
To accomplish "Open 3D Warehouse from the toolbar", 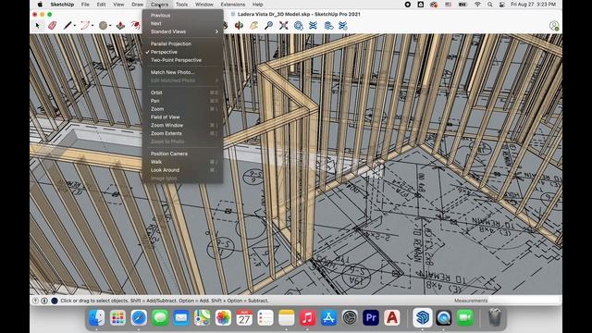I will pyautogui.click(x=298, y=25).
